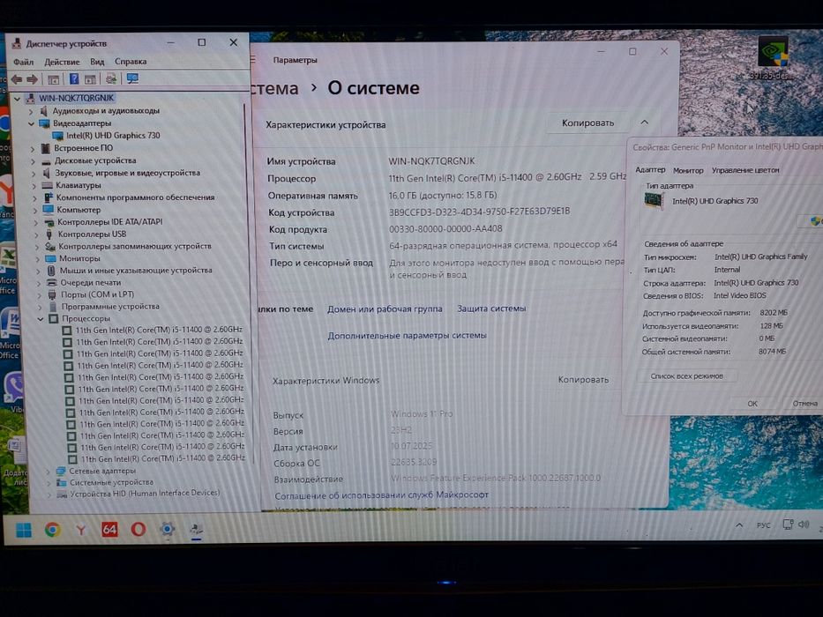Viewport: 823px width, 617px height.
Task: Click device name value WIN-NQK7TQRGNJK in Settings
Action: coord(431,161)
